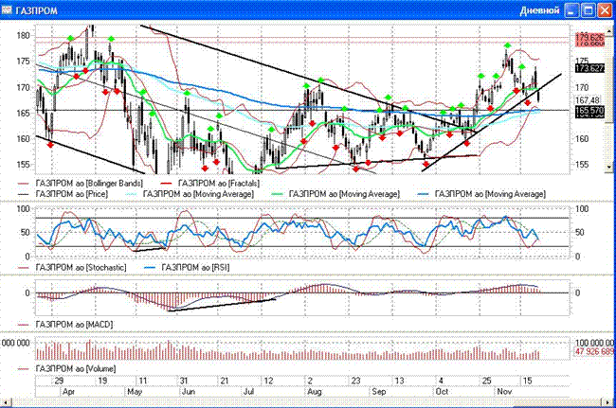Click the Stochastic legend entry
The image size is (616, 408).
[x=72, y=267]
